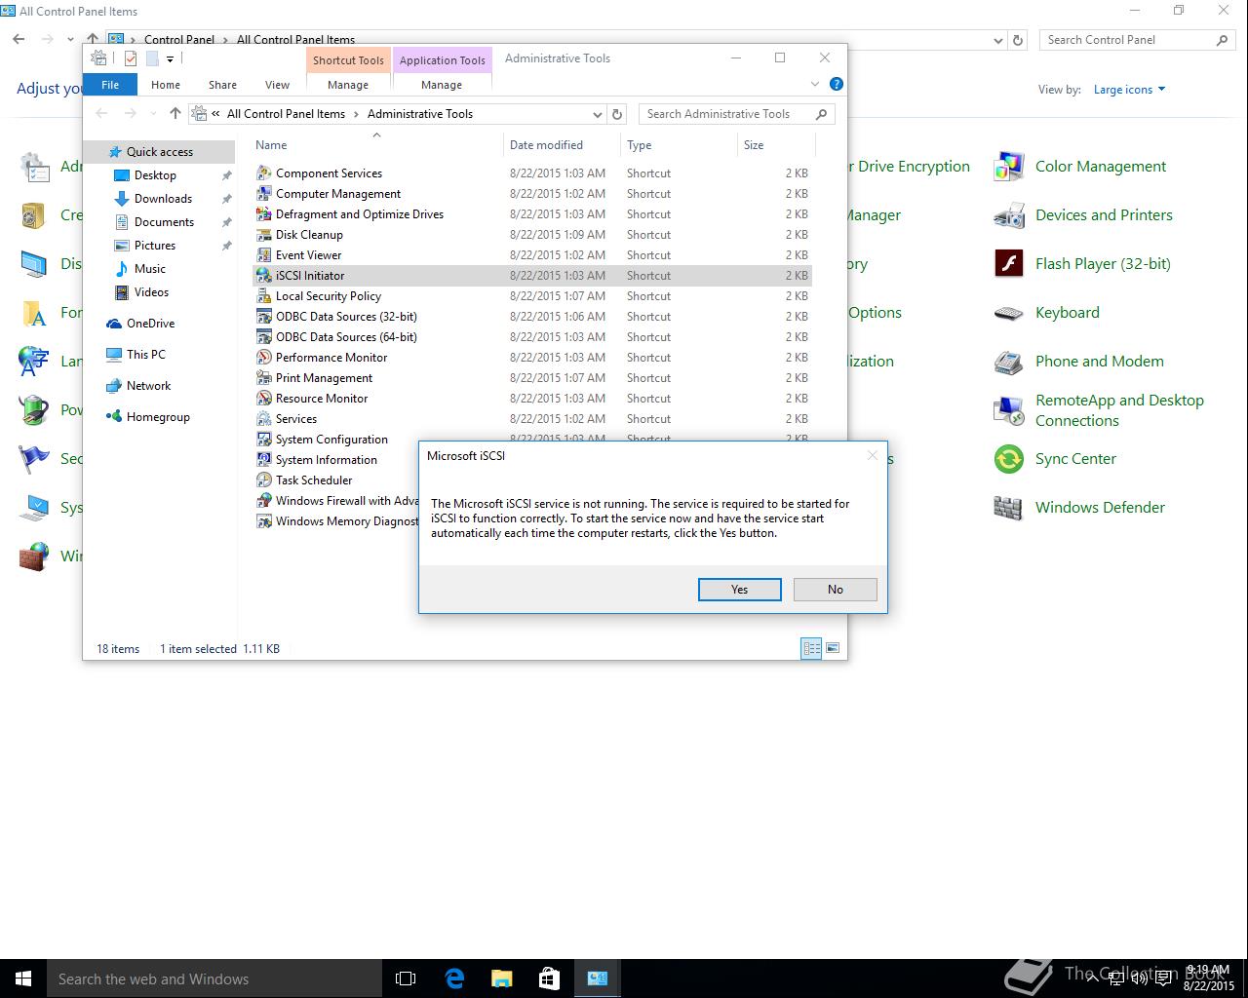Open the Windows Start menu

click(x=23, y=979)
